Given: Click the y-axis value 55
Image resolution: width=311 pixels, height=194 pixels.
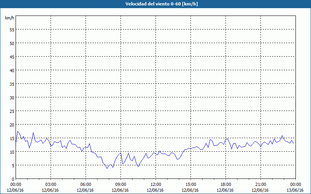Looking at the screenshot, I should tap(12, 30).
